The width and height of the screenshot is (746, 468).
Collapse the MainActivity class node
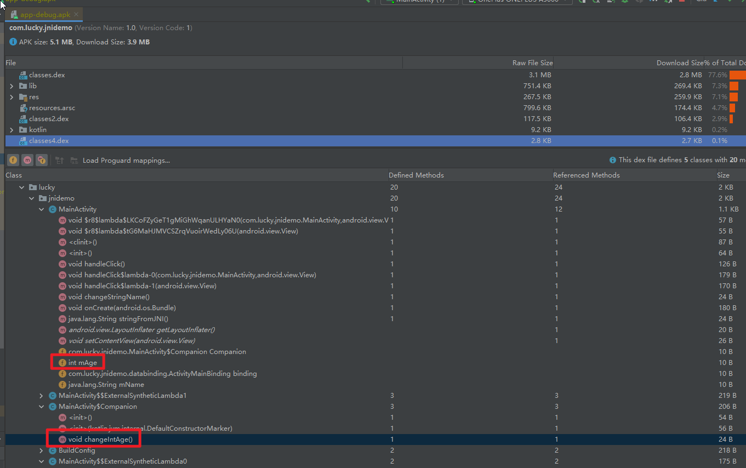point(42,209)
